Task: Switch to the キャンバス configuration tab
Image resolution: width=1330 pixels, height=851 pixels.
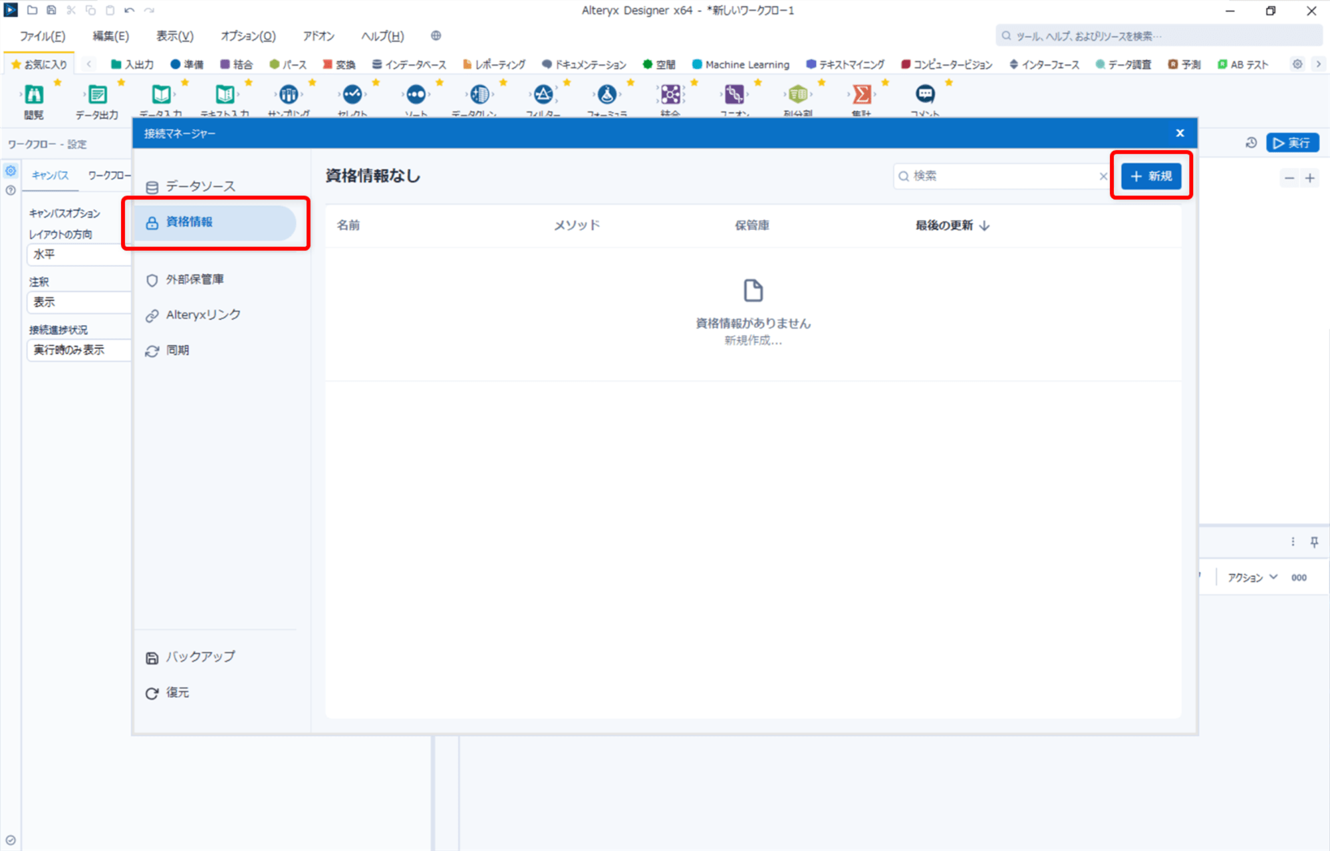Action: pos(50,176)
